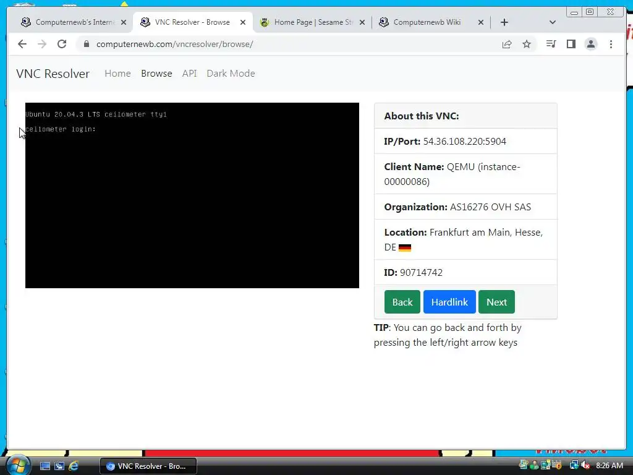Close the Computernewb's Internet tab
The image size is (633, 475).
pyautogui.click(x=124, y=22)
